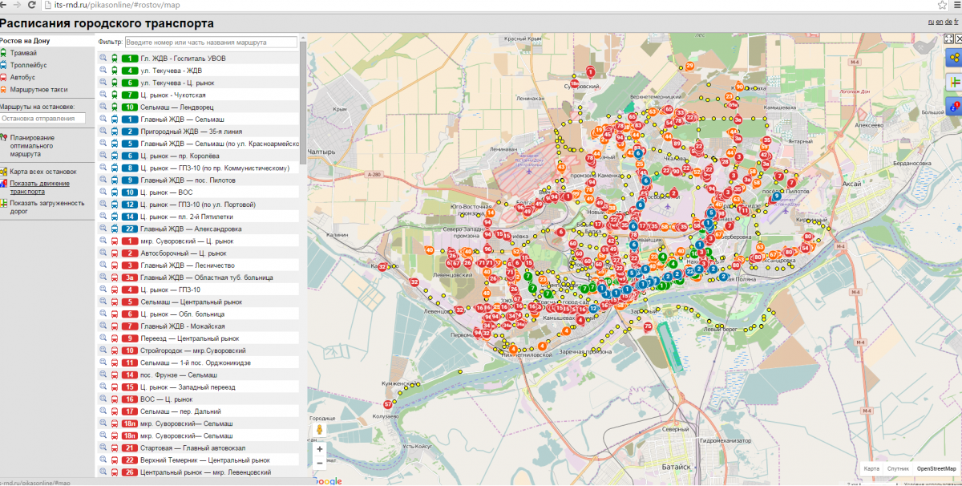Switch site language to English
Viewport: 962px width, 486px height.
pos(939,22)
